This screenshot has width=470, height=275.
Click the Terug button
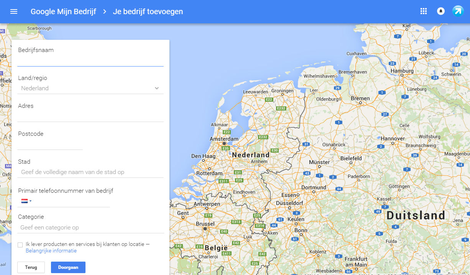click(x=31, y=267)
